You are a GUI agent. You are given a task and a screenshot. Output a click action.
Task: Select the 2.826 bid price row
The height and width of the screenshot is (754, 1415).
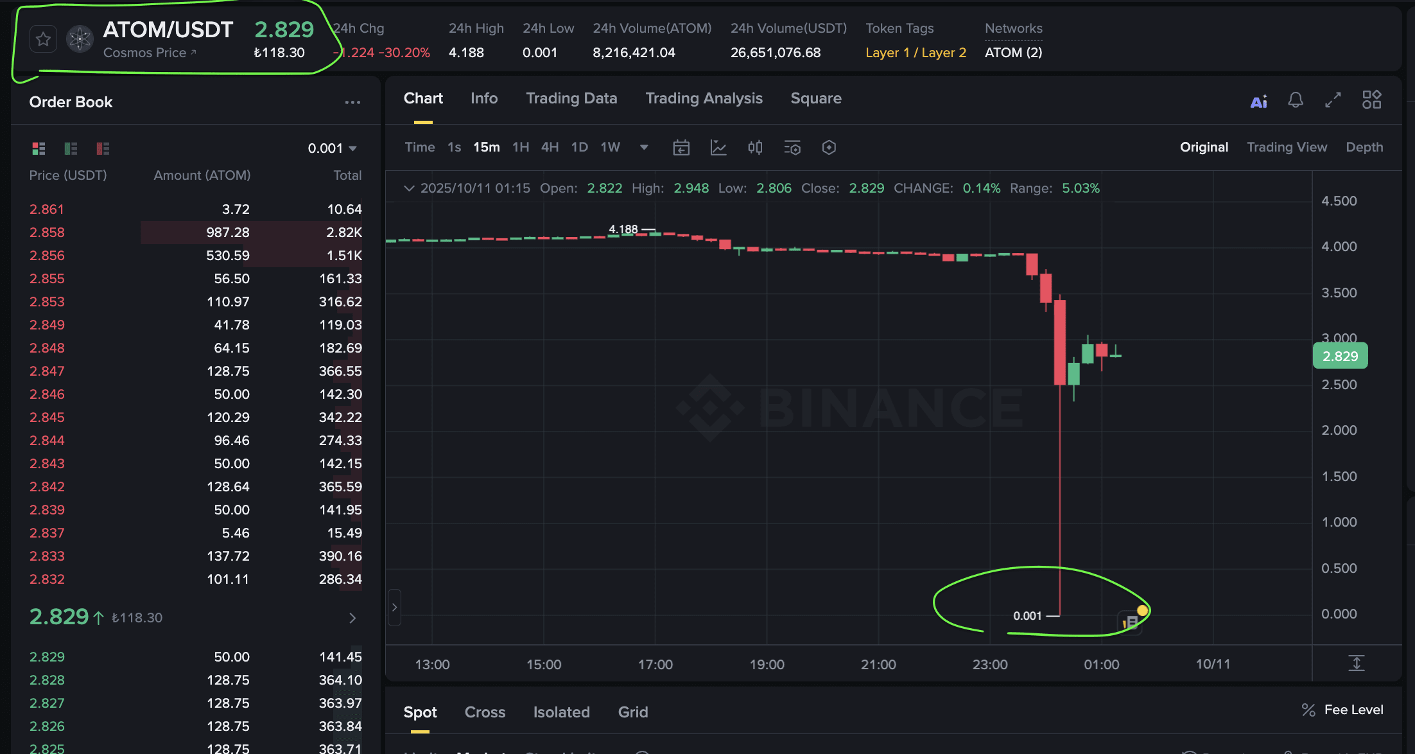[x=195, y=726]
